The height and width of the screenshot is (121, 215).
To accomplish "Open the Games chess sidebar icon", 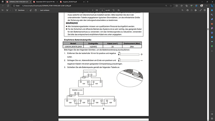I will 212,28.
